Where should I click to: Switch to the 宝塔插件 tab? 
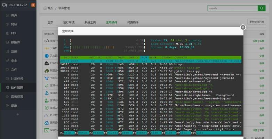111,22
